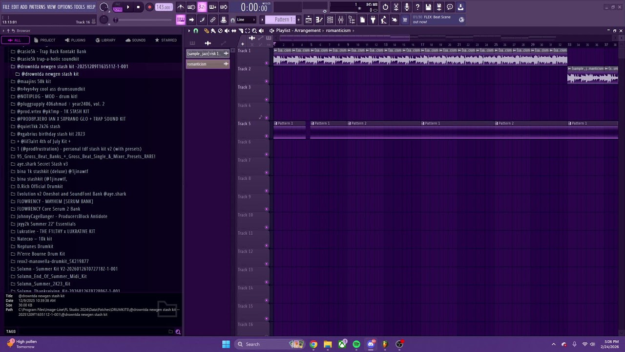Image resolution: width=625 pixels, height=352 pixels.
Task: Open the chat bubble icon
Action: [450, 7]
